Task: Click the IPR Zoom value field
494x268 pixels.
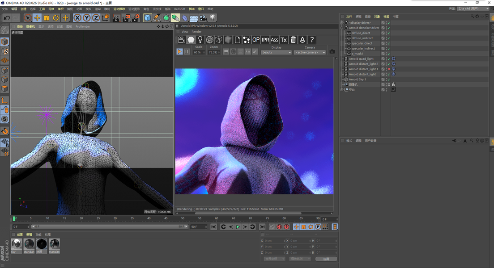Action: pyautogui.click(x=214, y=53)
